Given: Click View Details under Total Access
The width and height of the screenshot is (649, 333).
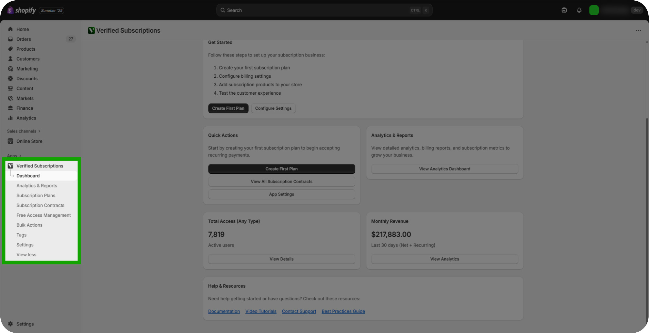Looking at the screenshot, I should [281, 259].
